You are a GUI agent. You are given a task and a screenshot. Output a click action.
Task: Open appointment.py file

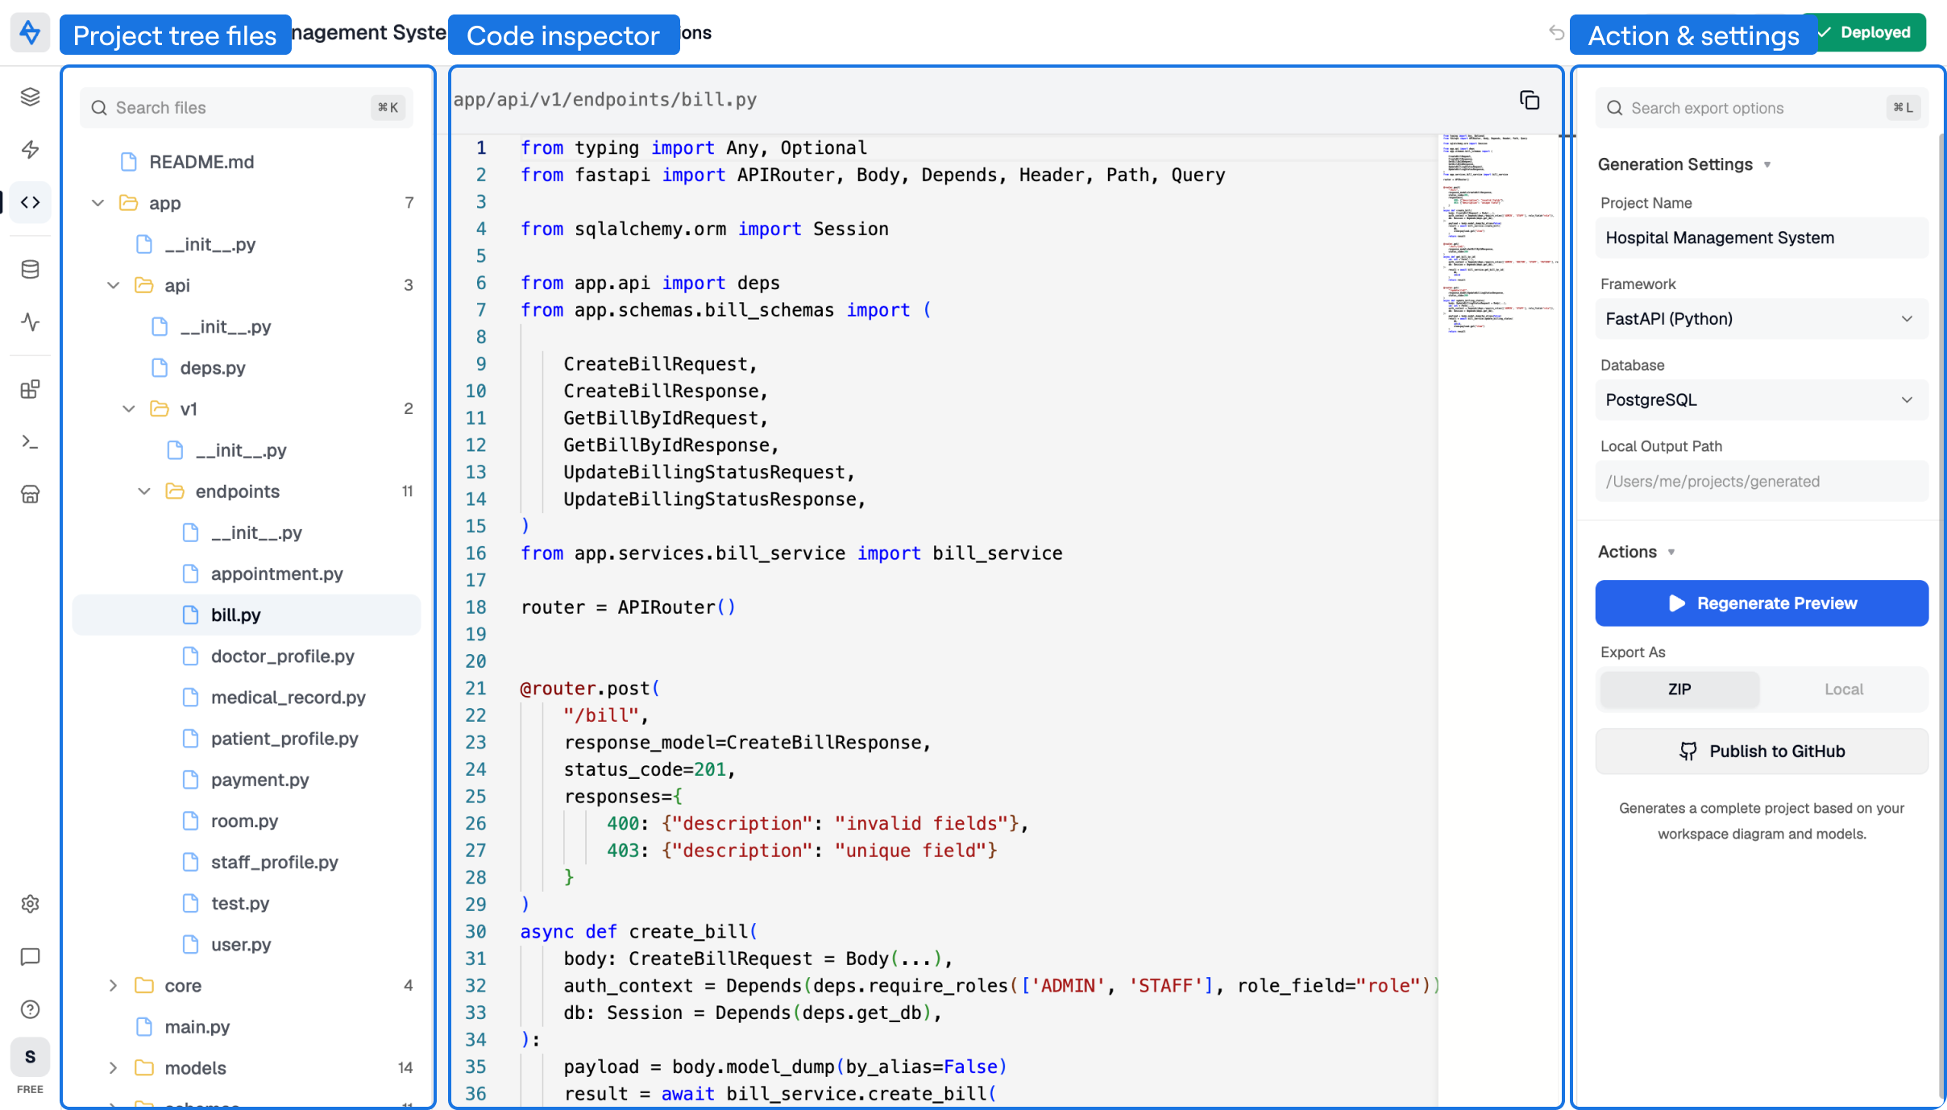pos(247,574)
